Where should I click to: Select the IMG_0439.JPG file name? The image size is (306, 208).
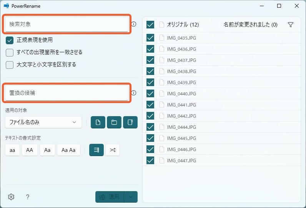tap(181, 83)
